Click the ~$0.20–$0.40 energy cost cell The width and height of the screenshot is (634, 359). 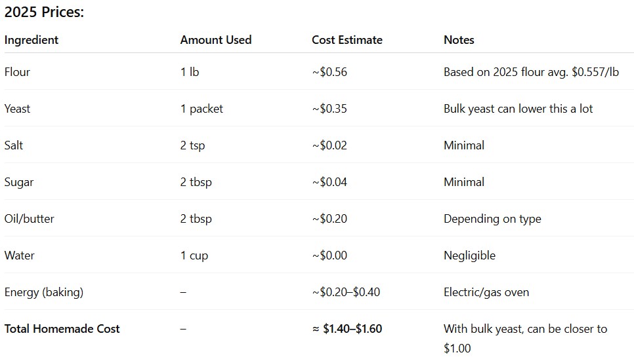346,292
